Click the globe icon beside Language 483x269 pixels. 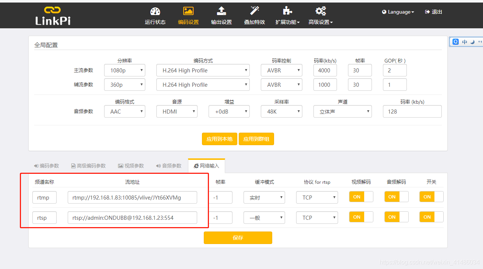[x=384, y=12]
